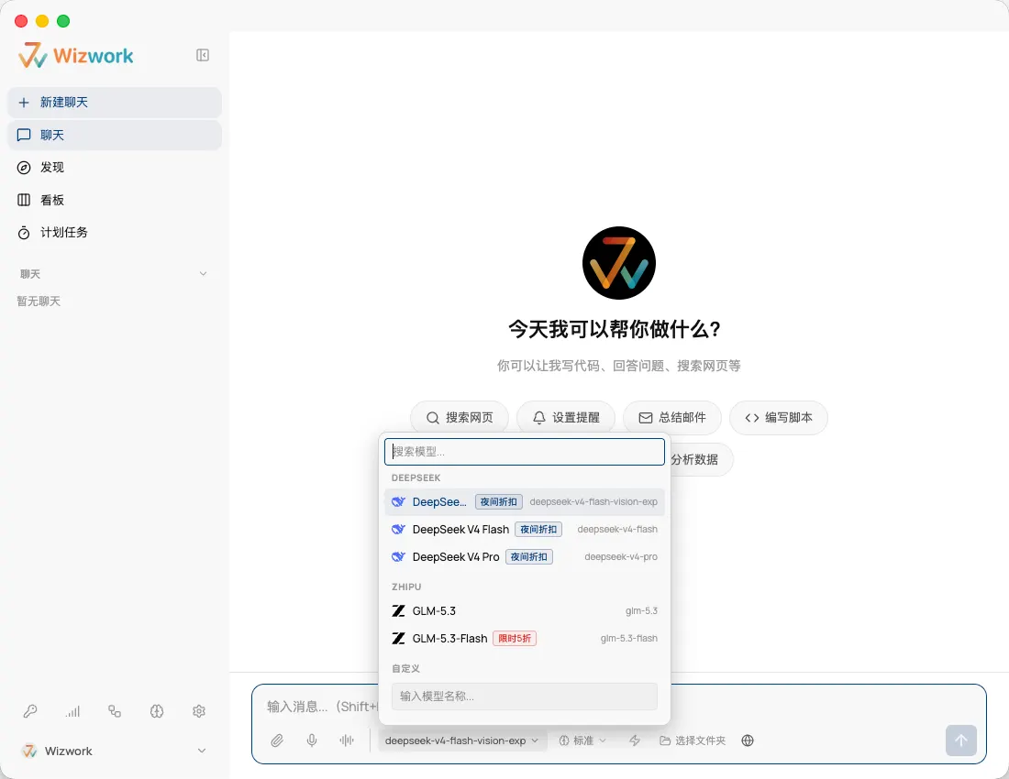Screen dimensions: 1009x779
Task: Click 暂无聊天 empty chat notice
Action: (39, 302)
